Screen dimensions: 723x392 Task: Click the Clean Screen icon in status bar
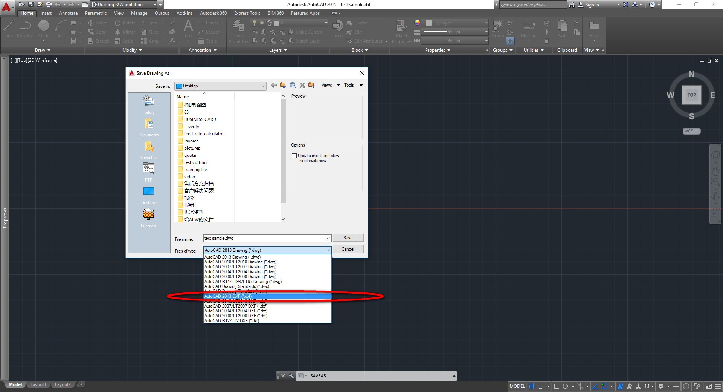click(x=708, y=386)
